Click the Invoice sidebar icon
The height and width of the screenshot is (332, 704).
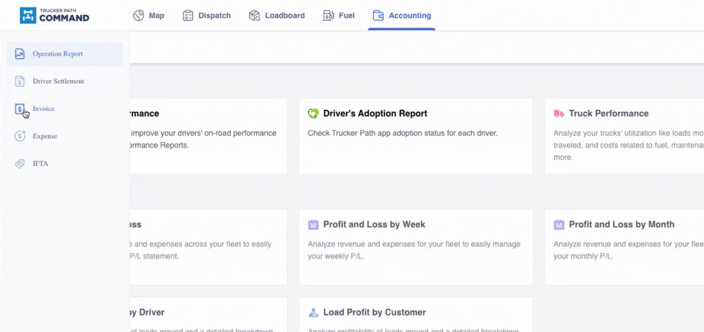20,109
